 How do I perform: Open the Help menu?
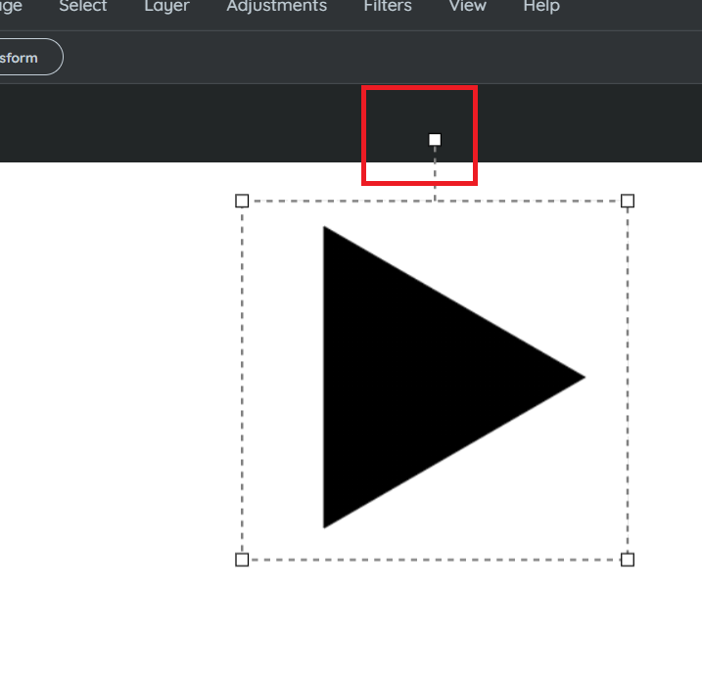pyautogui.click(x=541, y=6)
